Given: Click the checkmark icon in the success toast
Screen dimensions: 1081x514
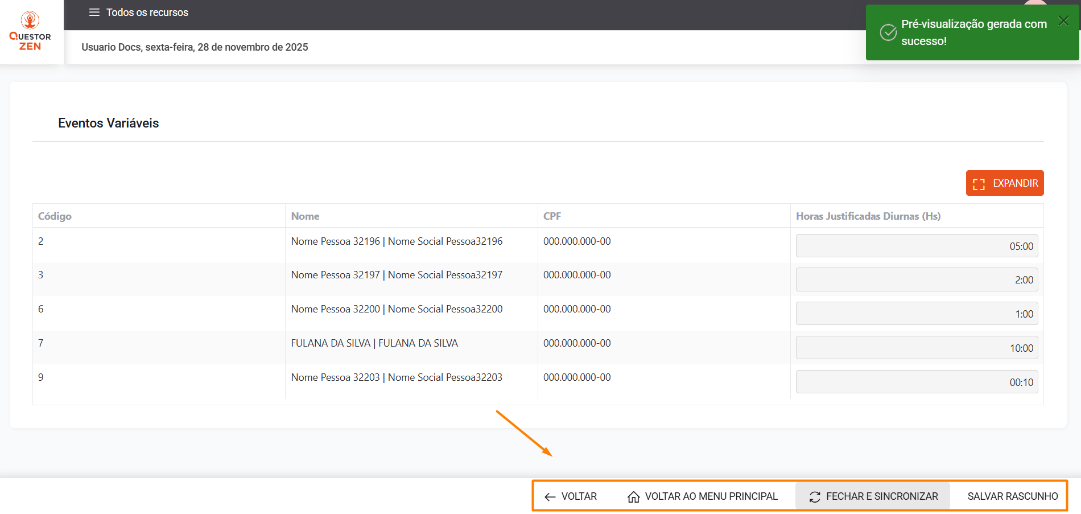Looking at the screenshot, I should 888,32.
